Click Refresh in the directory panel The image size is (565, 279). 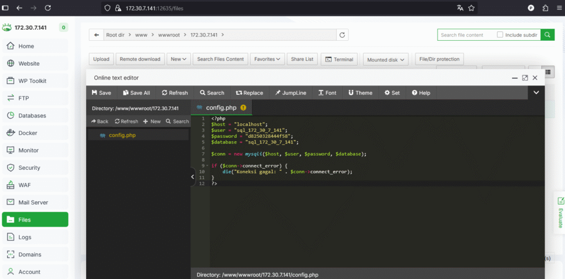point(126,121)
